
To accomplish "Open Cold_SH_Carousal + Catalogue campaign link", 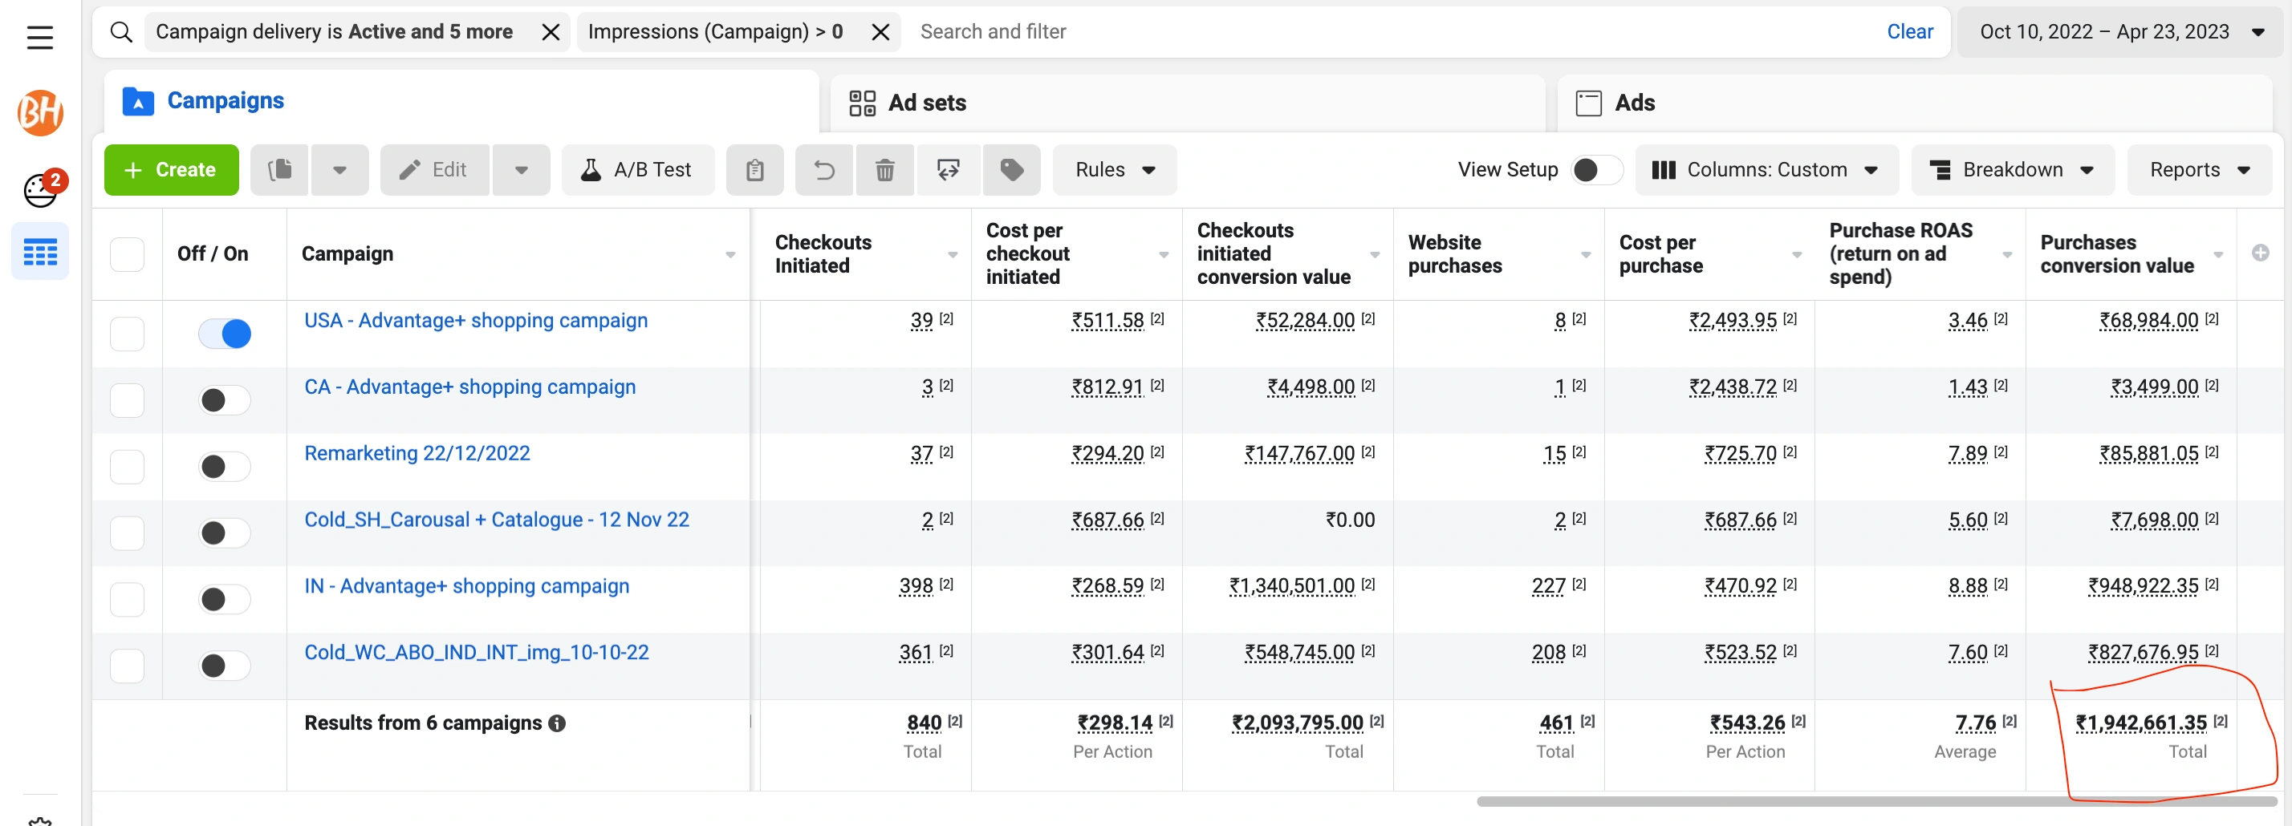I will tap(497, 520).
